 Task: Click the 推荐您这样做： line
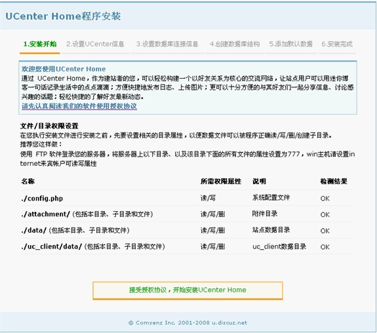41,144
